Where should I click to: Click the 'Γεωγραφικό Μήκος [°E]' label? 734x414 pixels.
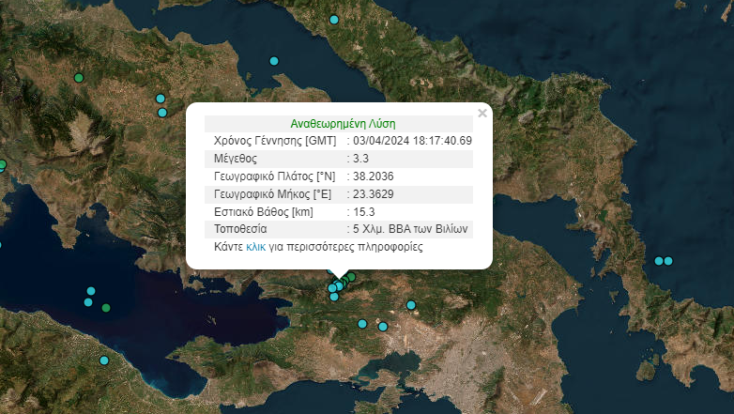(272, 194)
